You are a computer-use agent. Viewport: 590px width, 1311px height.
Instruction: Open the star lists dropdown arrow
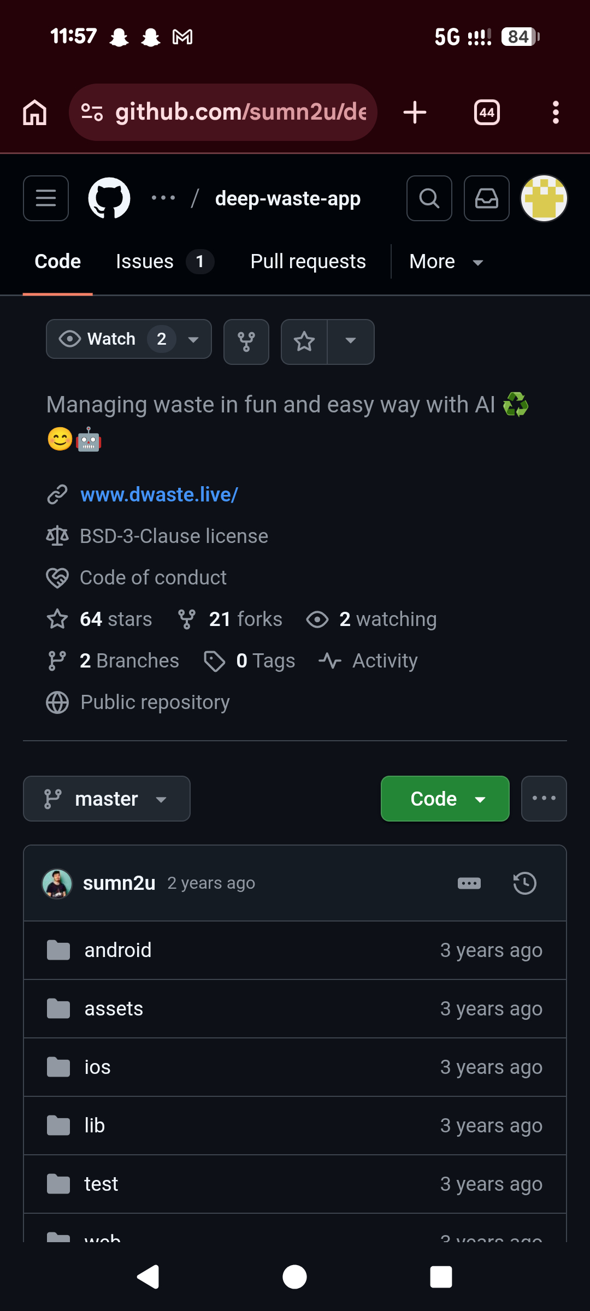[351, 342]
